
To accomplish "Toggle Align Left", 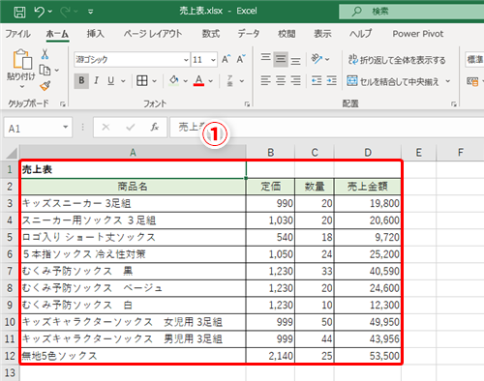I will point(265,80).
